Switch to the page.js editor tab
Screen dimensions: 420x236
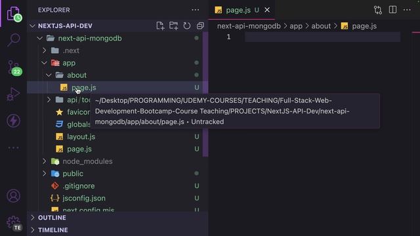point(238,10)
